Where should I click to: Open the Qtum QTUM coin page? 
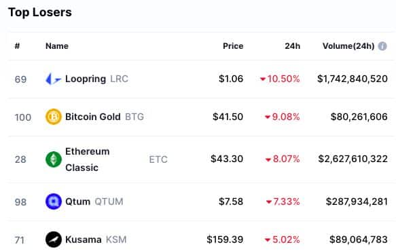tap(94, 201)
